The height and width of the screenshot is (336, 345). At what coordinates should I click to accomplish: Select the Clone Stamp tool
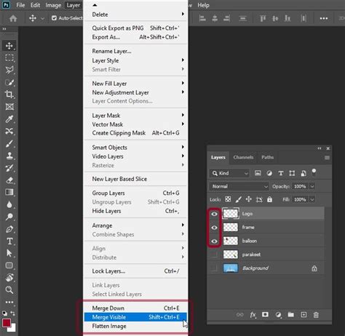coord(9,156)
